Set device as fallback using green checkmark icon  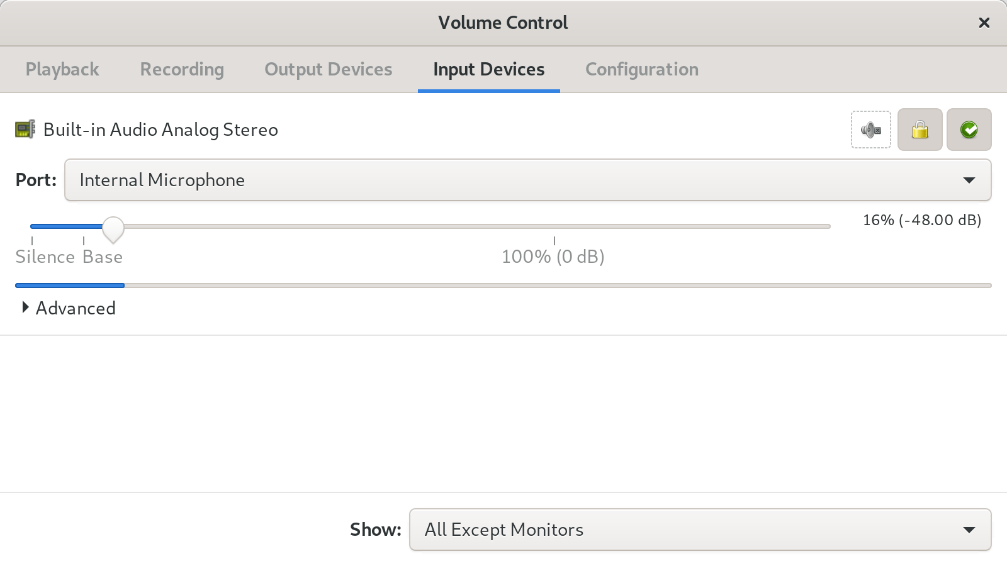pyautogui.click(x=969, y=130)
